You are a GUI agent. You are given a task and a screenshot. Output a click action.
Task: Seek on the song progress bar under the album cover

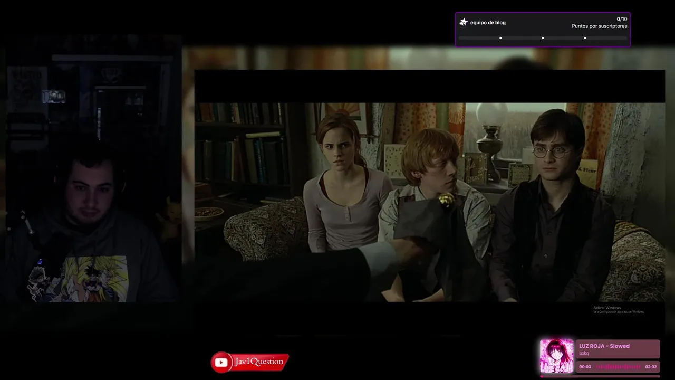600,376
